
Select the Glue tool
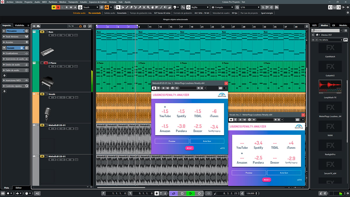tap(140, 7)
